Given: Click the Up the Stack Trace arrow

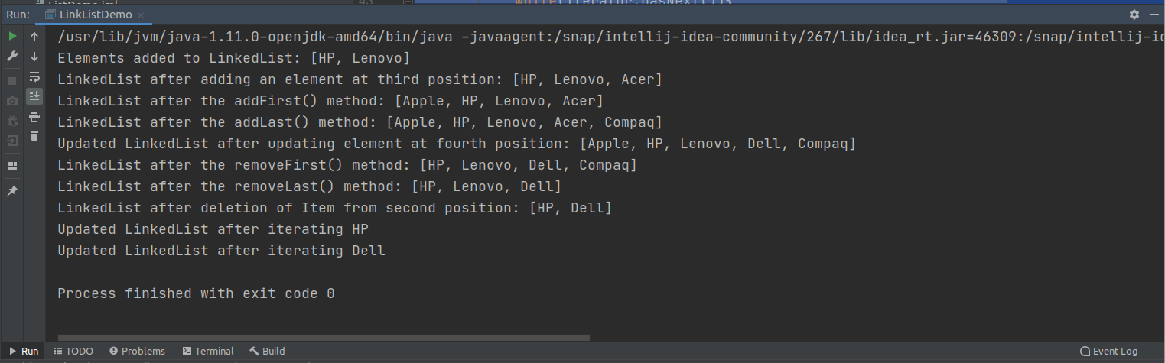Looking at the screenshot, I should pos(34,37).
